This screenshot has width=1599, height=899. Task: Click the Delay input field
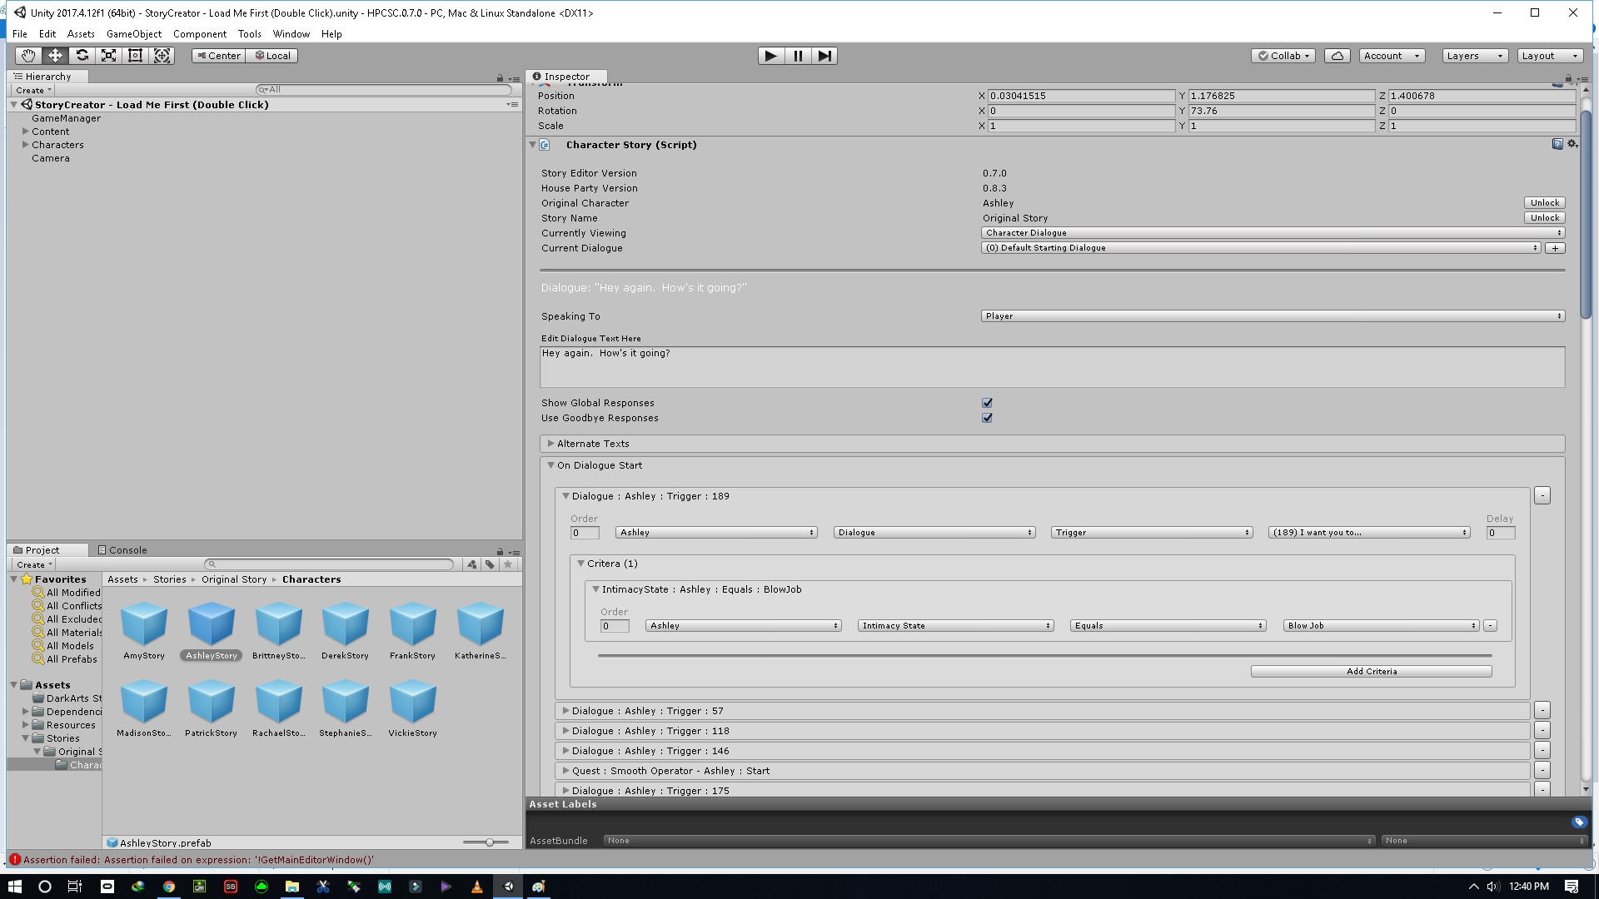click(x=1500, y=533)
